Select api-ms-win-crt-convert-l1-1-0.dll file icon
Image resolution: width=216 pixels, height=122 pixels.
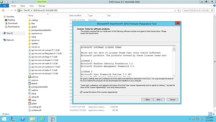[x=30, y=50]
